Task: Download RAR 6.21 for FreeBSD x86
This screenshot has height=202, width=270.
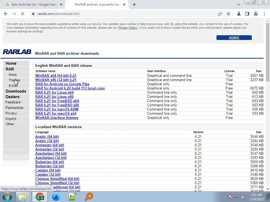Action: [57, 105]
